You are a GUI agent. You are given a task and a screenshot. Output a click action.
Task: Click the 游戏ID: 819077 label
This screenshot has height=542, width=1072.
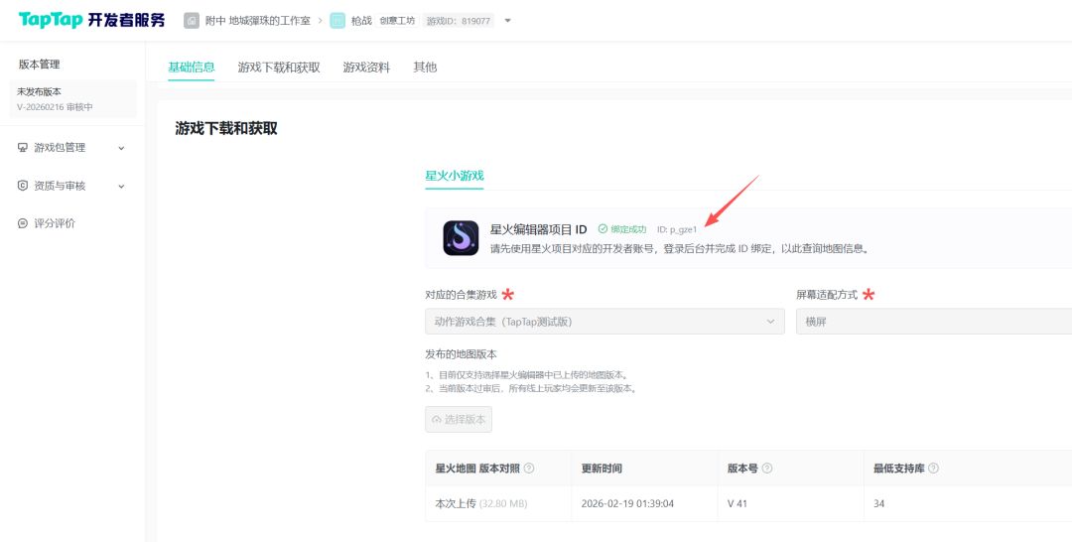458,21
